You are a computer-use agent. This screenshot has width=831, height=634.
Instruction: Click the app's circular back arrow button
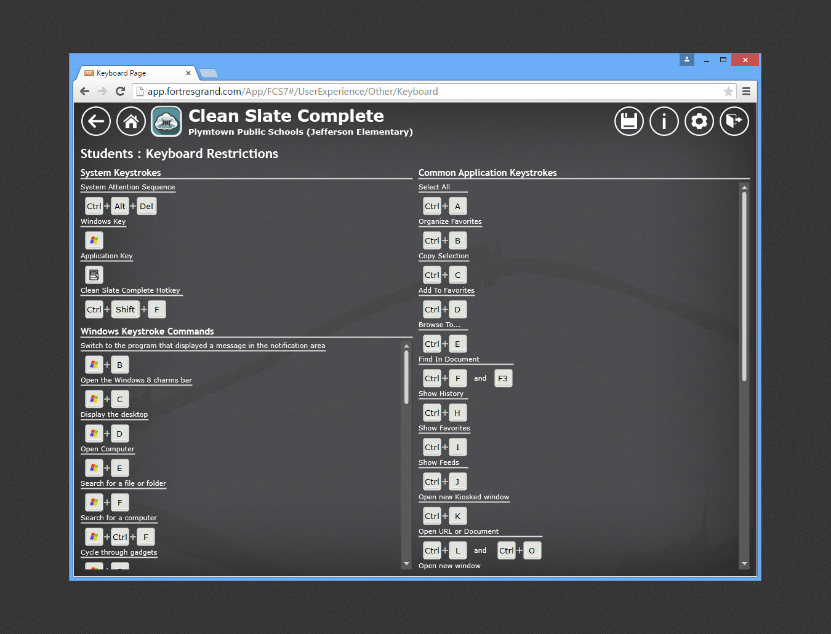(x=96, y=121)
